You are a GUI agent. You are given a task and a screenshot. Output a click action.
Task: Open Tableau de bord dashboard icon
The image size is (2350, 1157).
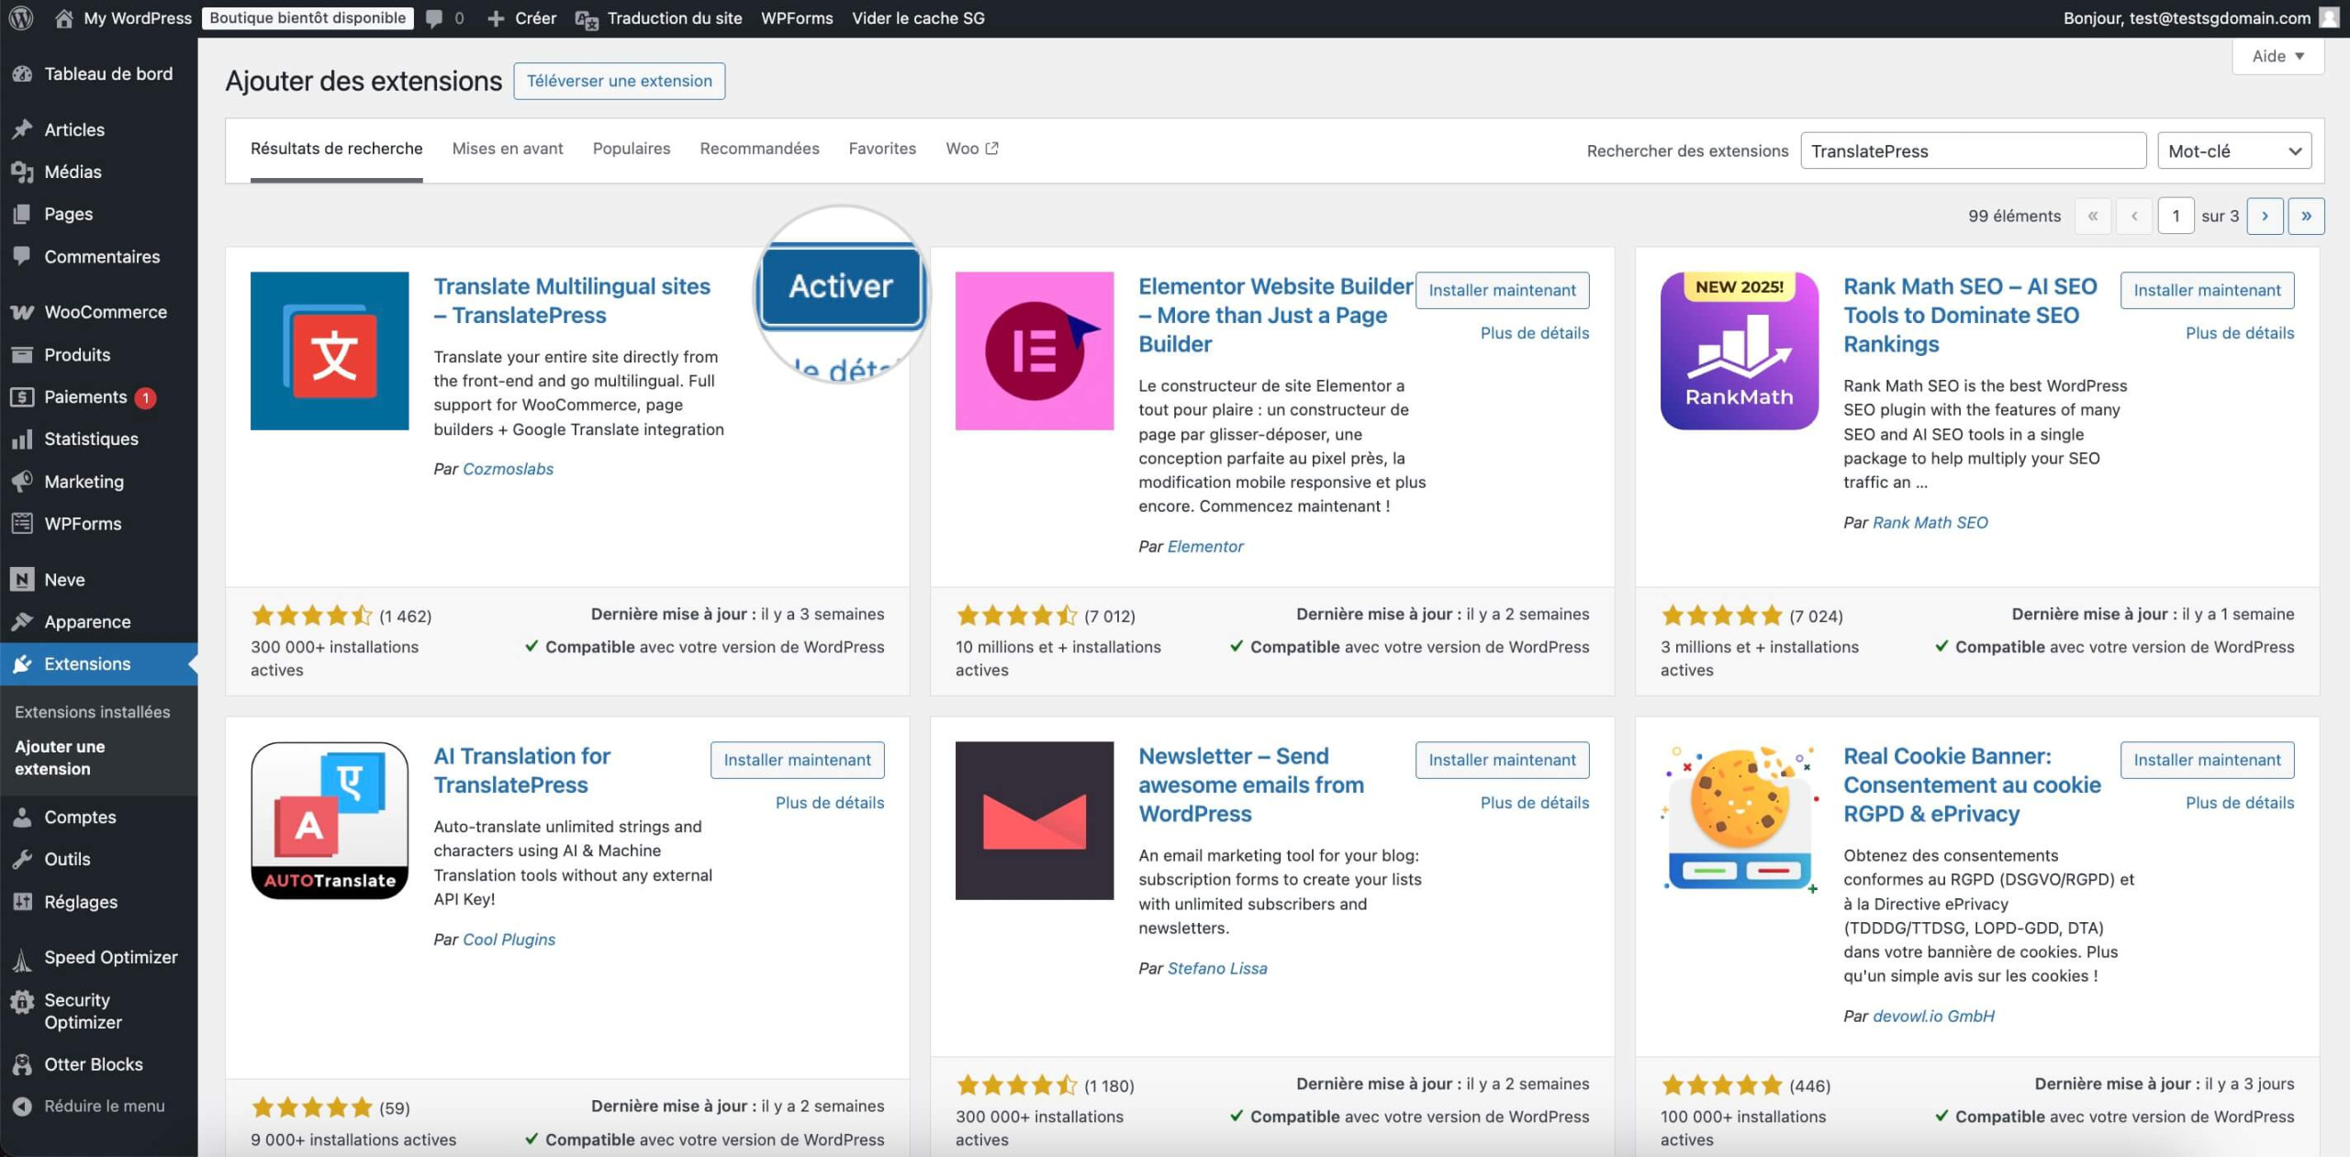tap(22, 73)
